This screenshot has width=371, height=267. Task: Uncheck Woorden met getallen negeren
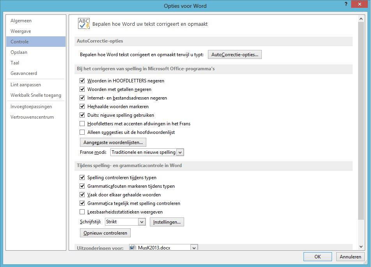(x=82, y=89)
